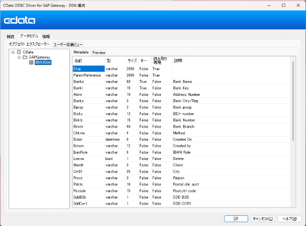Screen dimensions: 306x226
Task: Select the Etag row
Action: click(182, 69)
